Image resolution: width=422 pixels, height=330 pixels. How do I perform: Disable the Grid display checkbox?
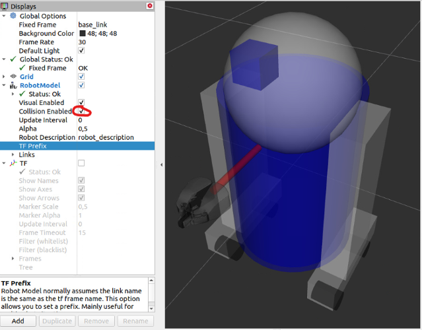[81, 77]
